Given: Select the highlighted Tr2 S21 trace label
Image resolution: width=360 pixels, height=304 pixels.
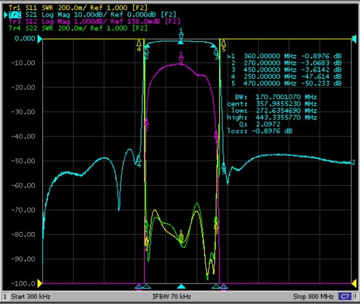Looking at the screenshot, I should click(x=92, y=15).
